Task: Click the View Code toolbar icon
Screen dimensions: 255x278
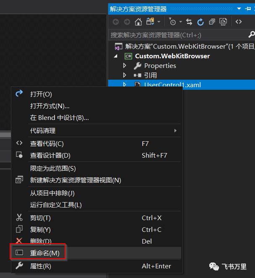Action: click(x=239, y=22)
